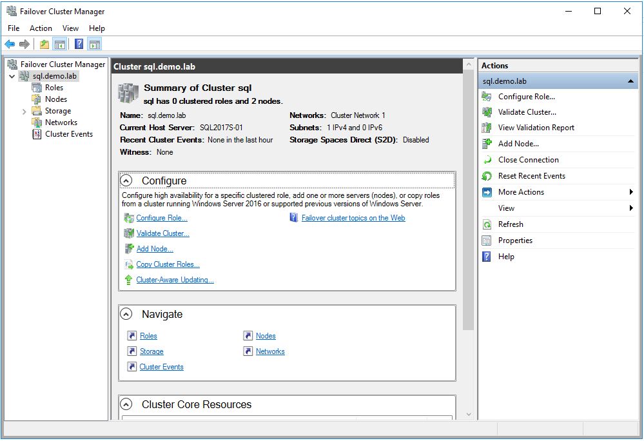Click the Back arrow toolbar icon

[10, 44]
